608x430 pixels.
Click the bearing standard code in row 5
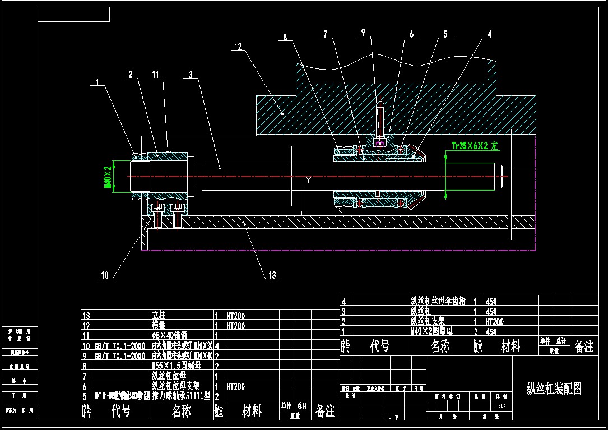(122, 396)
